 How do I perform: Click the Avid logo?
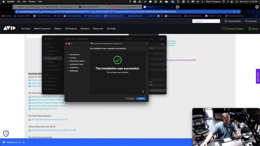tap(10, 28)
